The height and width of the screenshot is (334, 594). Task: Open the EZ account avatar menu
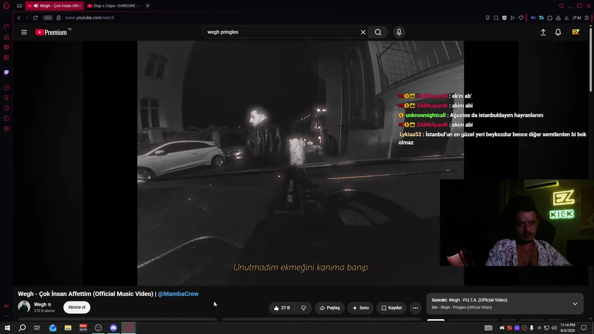coord(576,32)
